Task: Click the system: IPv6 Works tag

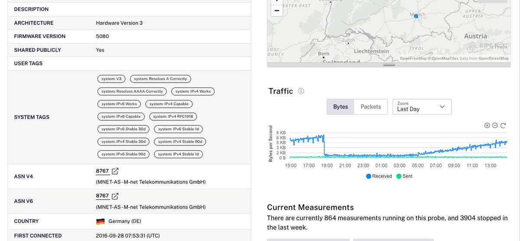Action: tap(119, 104)
